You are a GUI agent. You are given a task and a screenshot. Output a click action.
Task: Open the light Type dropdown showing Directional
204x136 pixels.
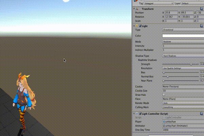tap(183, 30)
